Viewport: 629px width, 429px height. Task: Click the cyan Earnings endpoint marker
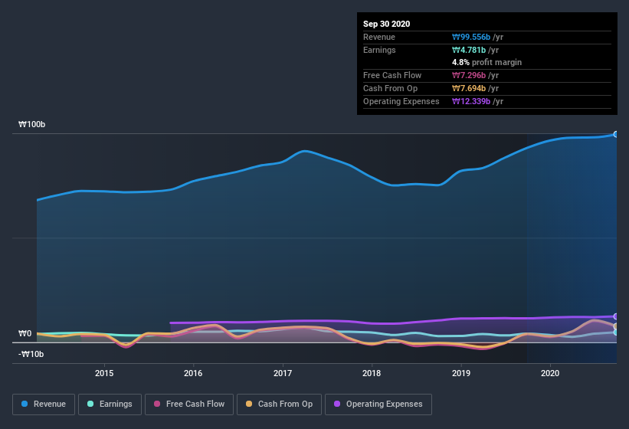(x=616, y=332)
